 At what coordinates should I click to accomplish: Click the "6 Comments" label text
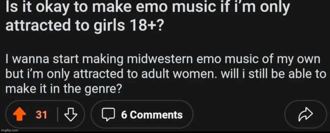pos(152,115)
